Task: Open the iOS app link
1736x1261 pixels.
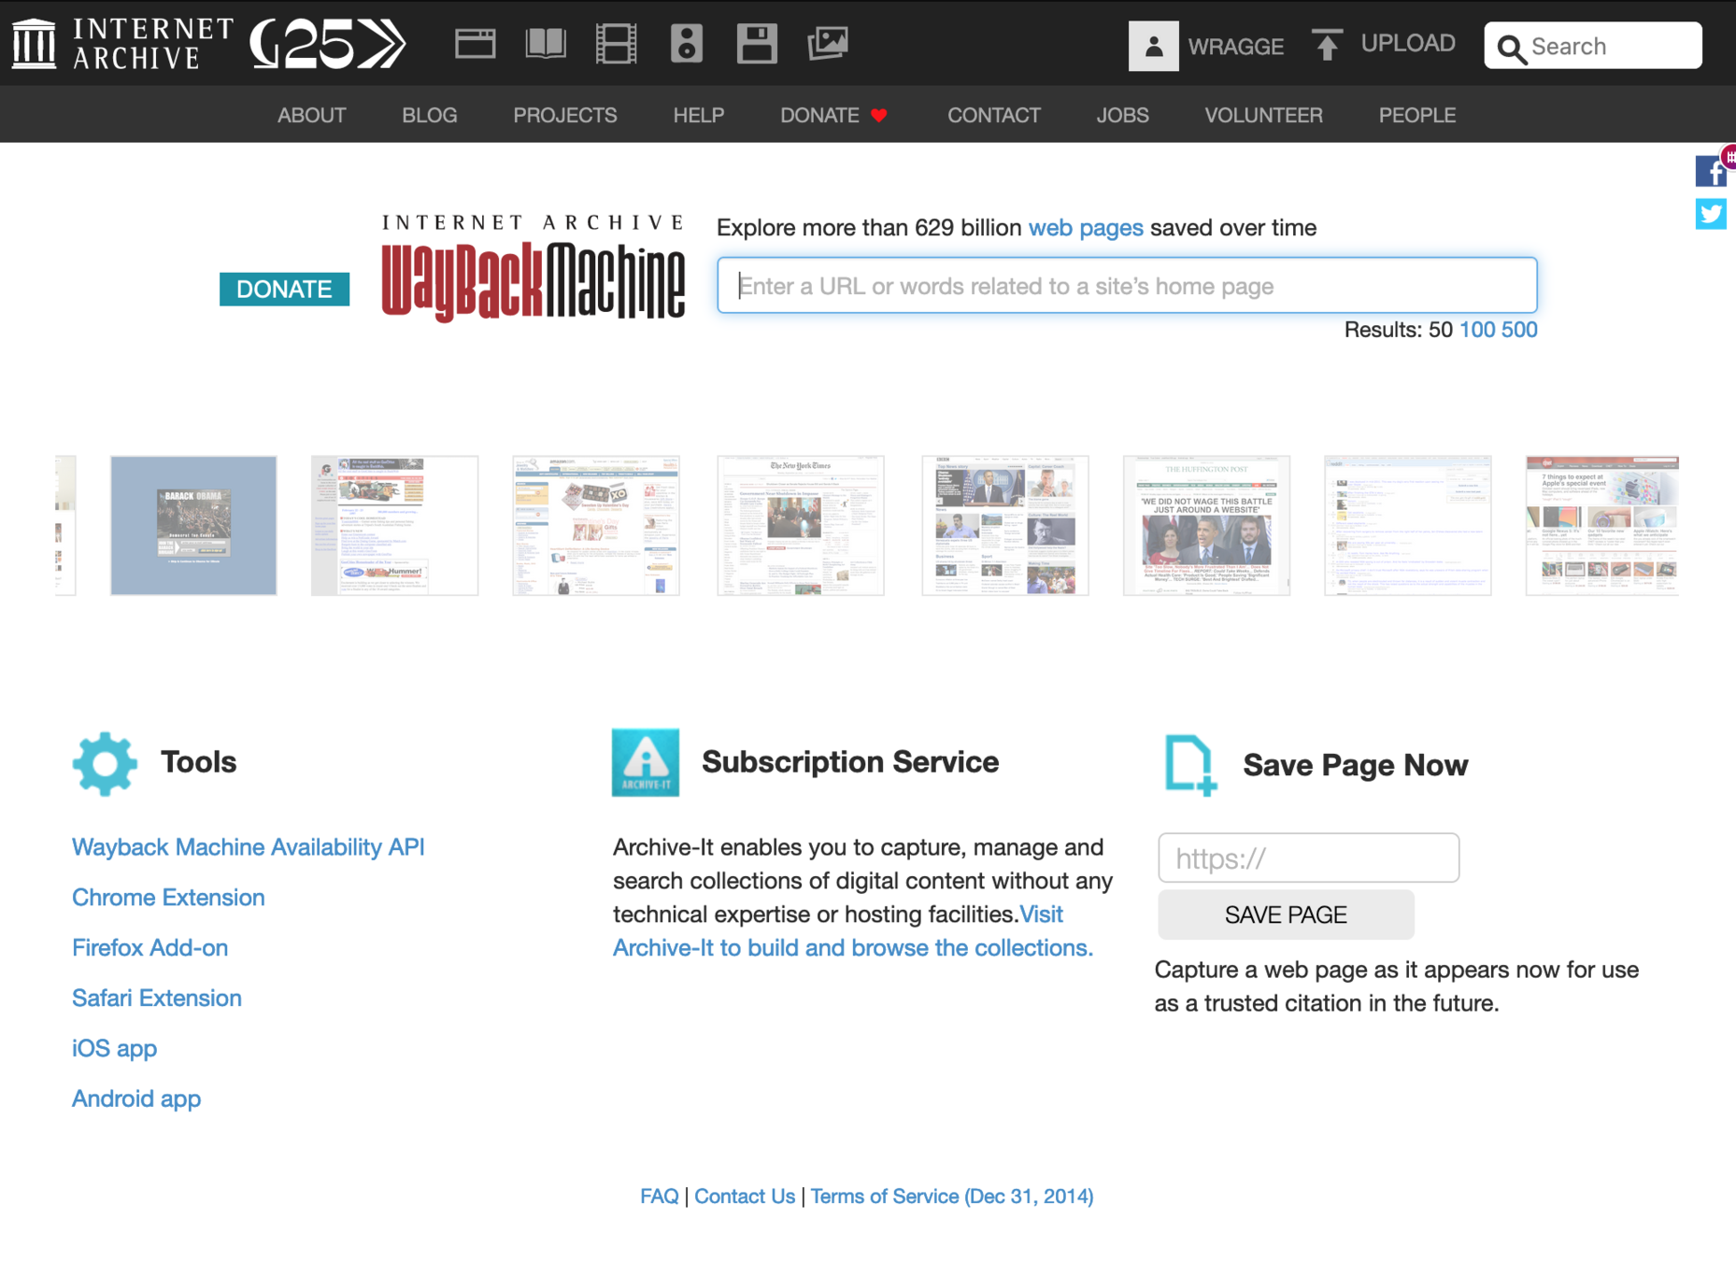Action: [114, 1049]
